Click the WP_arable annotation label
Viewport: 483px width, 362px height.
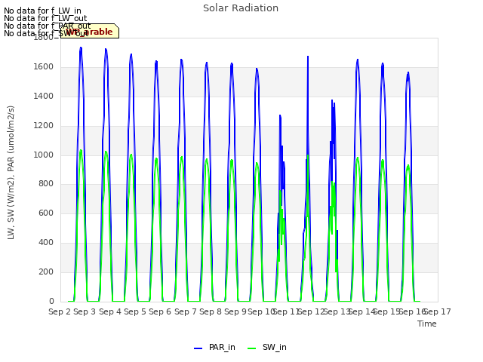click(90, 32)
